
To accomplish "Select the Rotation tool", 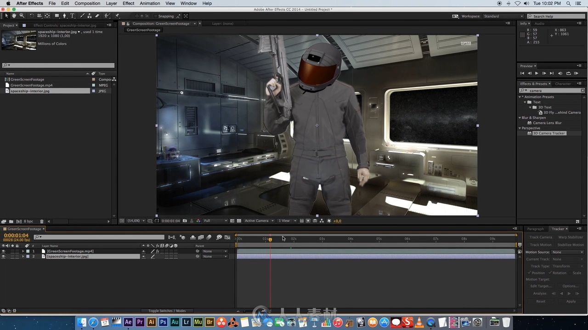I will pos(31,16).
